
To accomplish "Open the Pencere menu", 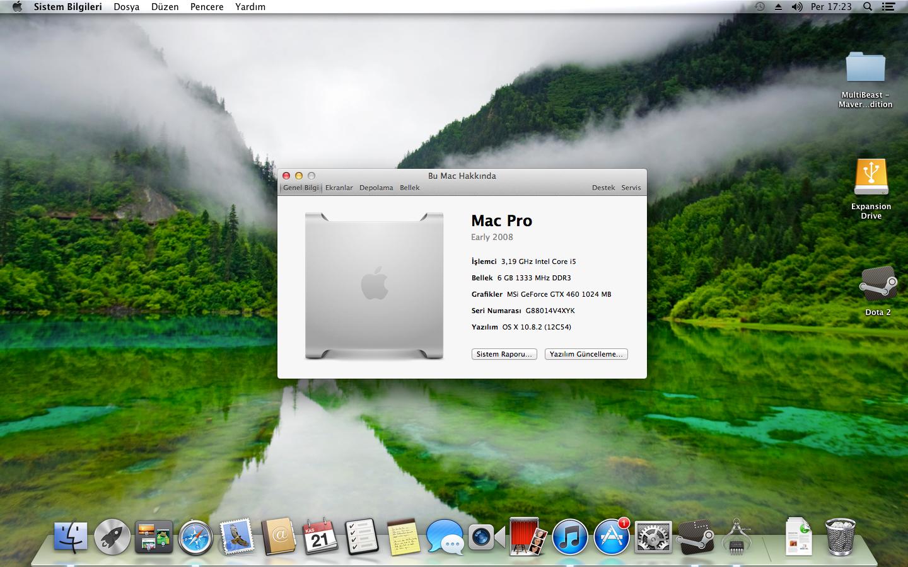I will [207, 7].
